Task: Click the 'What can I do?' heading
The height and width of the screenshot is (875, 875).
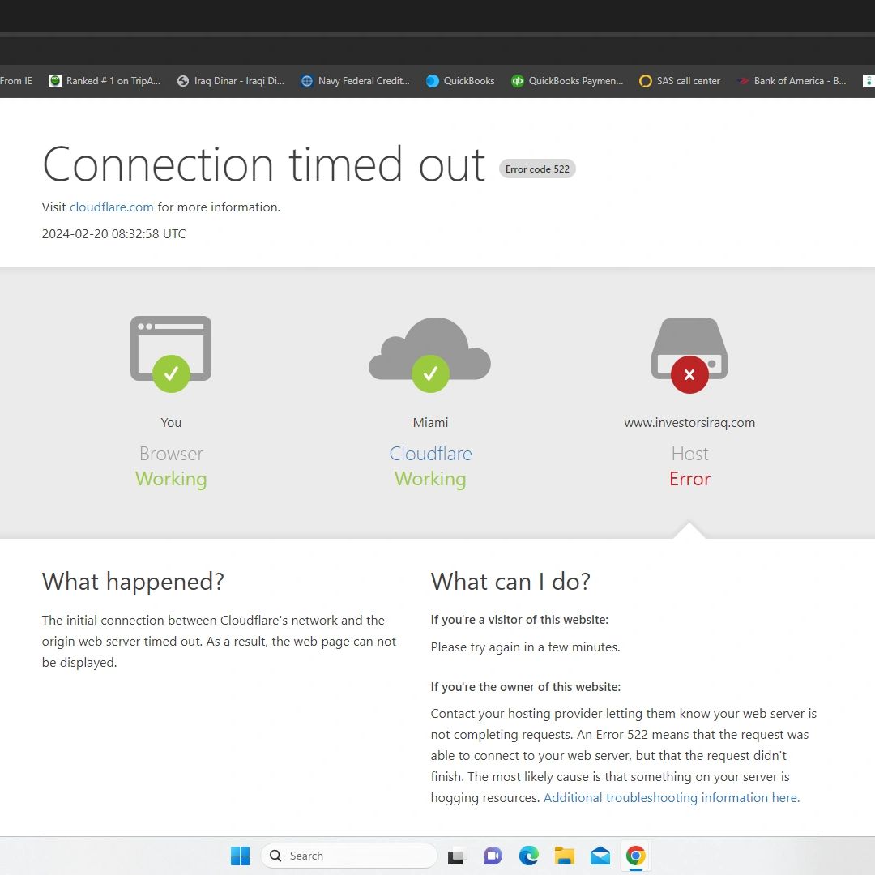Action: (x=510, y=582)
